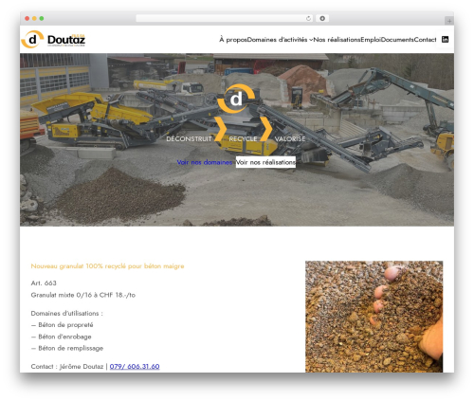The width and height of the screenshot is (474, 401).
Task: Open the recycled gravel photo thumbnail
Action: (374, 317)
